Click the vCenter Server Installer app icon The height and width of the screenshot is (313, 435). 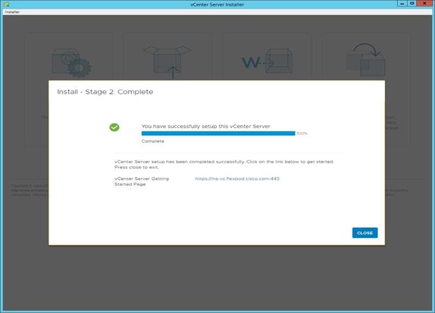(x=6, y=4)
